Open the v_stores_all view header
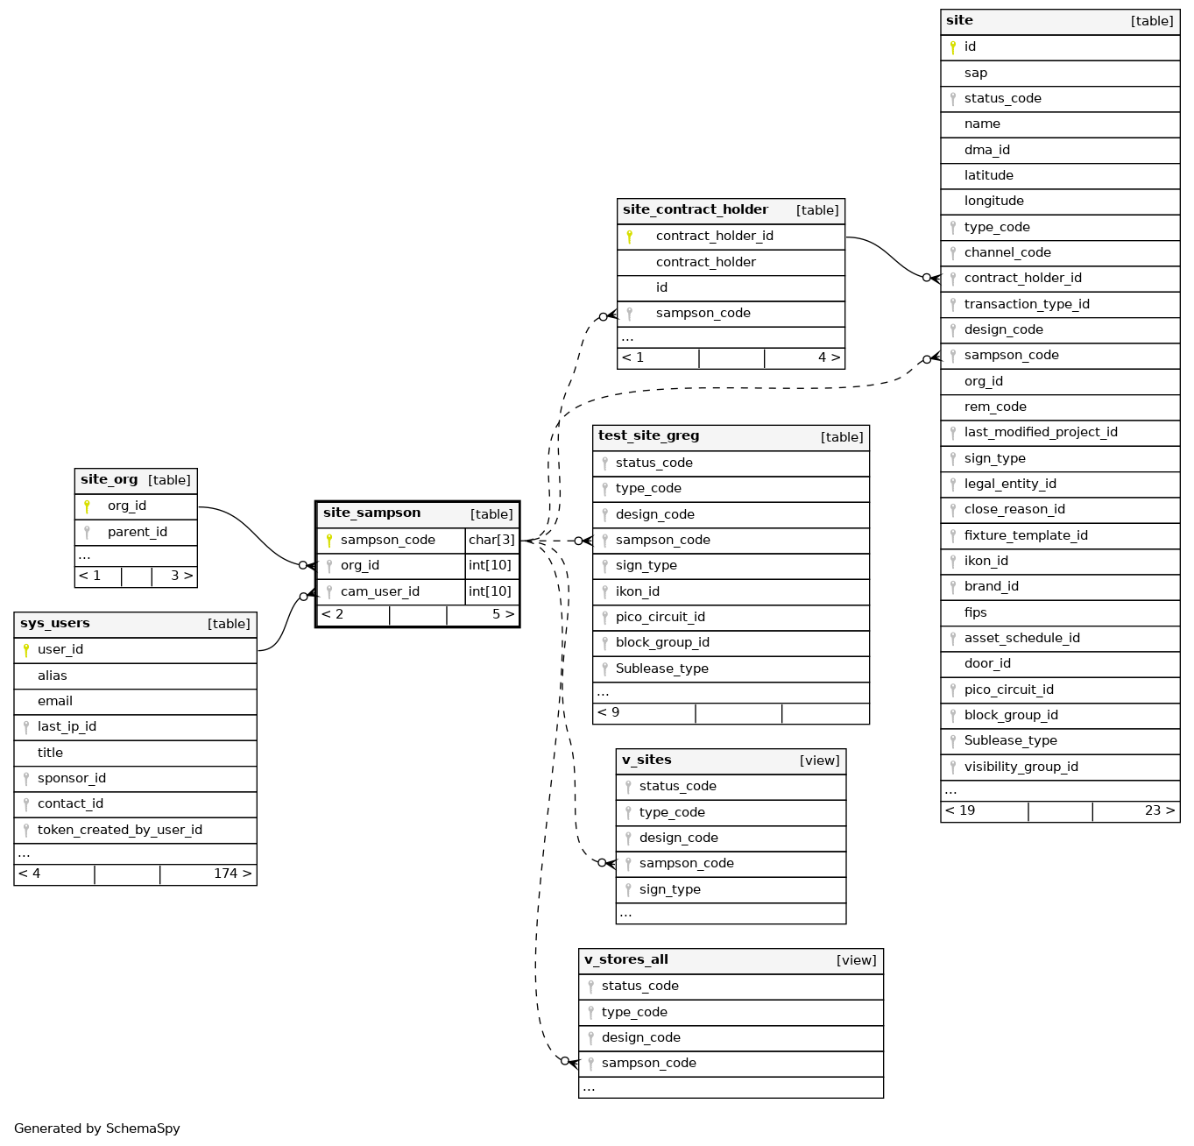The width and height of the screenshot is (1194, 1146). (x=626, y=960)
